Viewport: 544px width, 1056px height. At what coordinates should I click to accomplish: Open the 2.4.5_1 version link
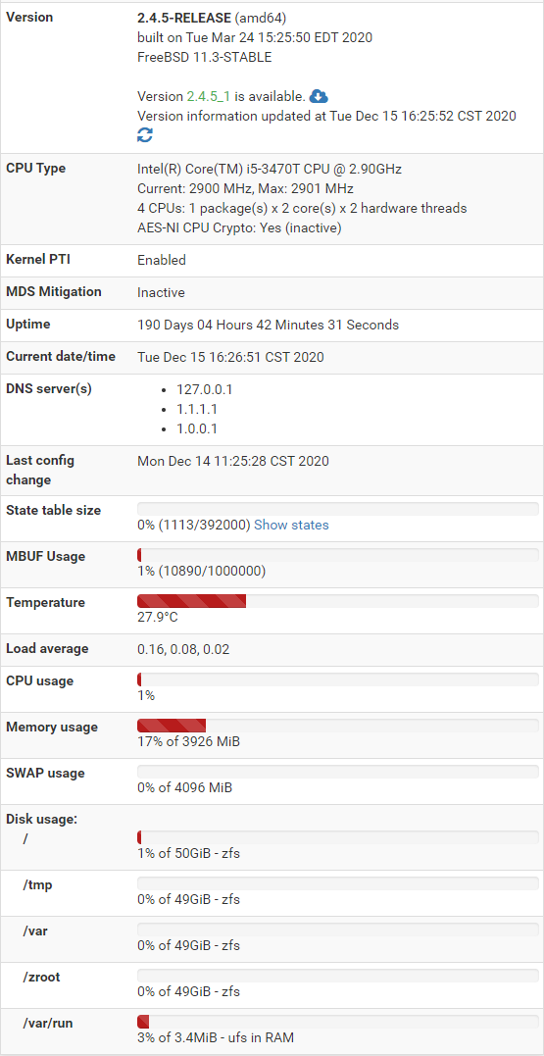[208, 96]
